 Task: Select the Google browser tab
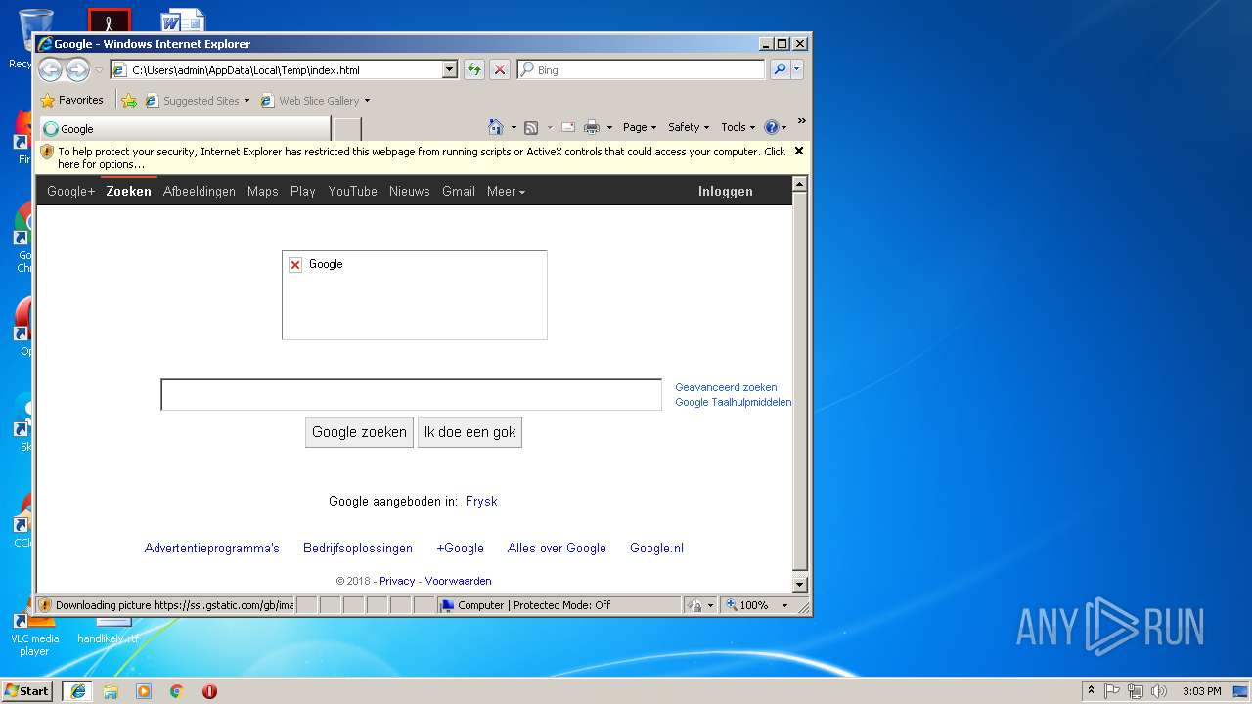point(184,128)
